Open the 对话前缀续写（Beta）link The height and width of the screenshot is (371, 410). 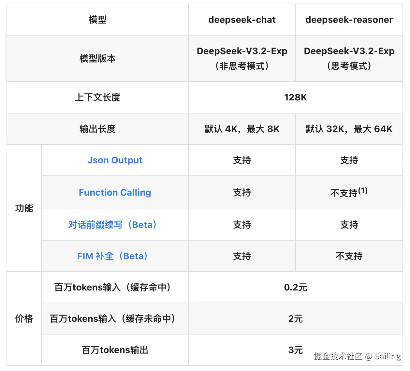tap(112, 225)
